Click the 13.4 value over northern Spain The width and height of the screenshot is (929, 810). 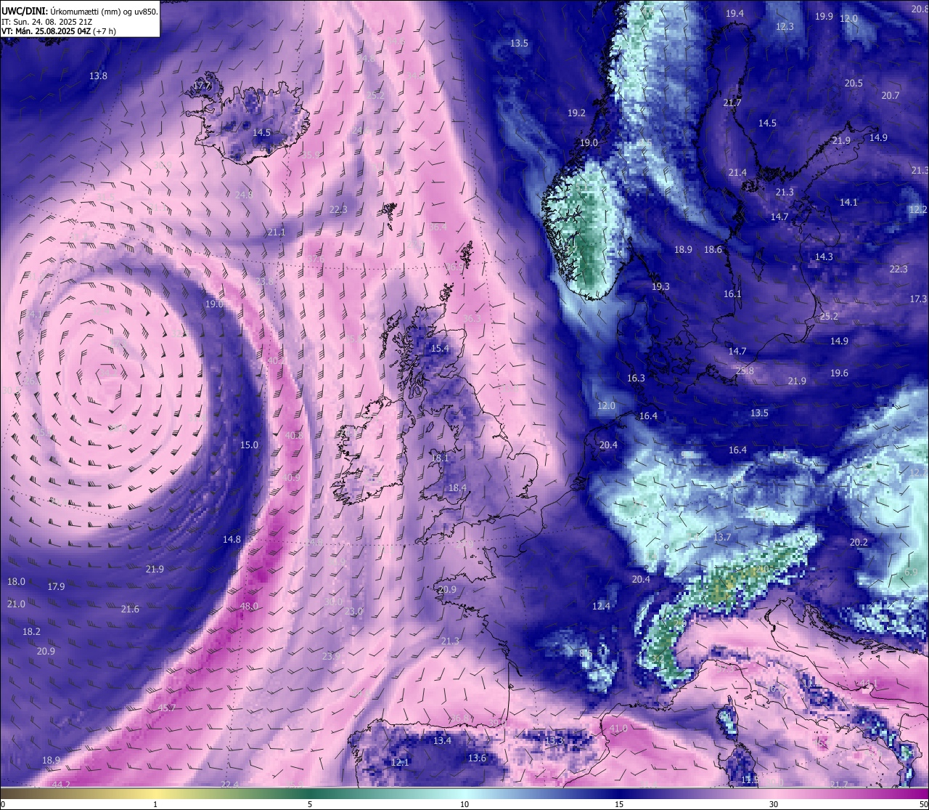(442, 740)
